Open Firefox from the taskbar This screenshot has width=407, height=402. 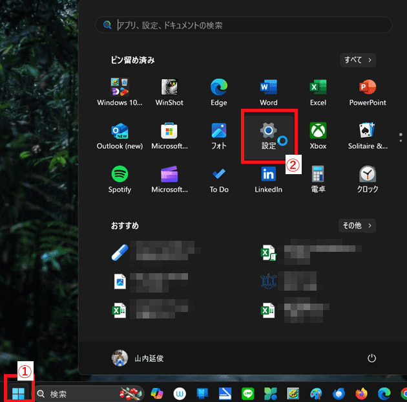[360, 394]
